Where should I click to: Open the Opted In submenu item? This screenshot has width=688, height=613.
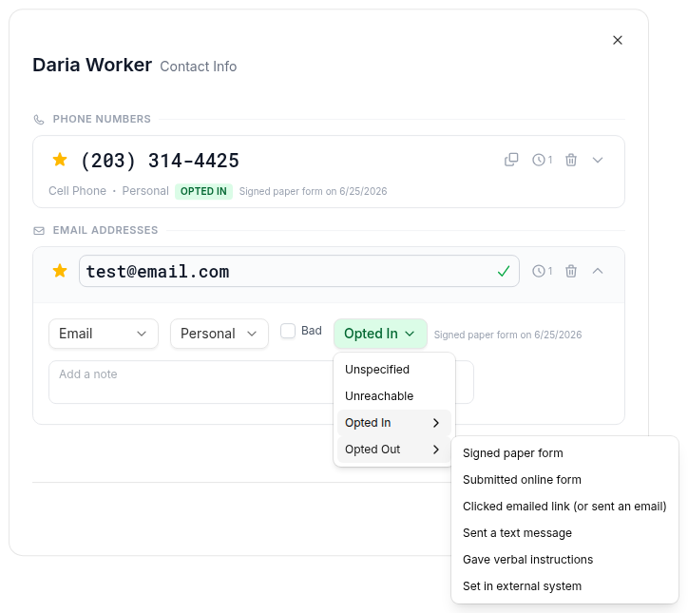pyautogui.click(x=393, y=423)
